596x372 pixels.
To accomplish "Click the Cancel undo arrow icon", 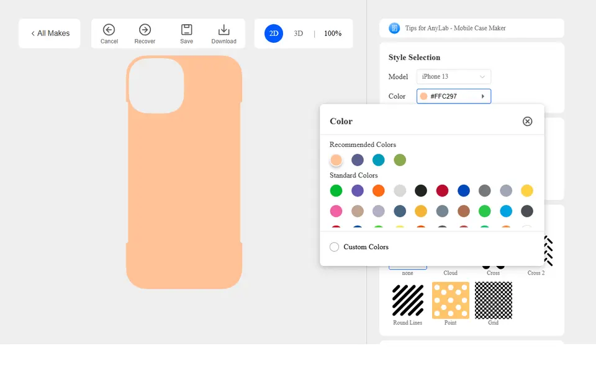I will point(109,30).
